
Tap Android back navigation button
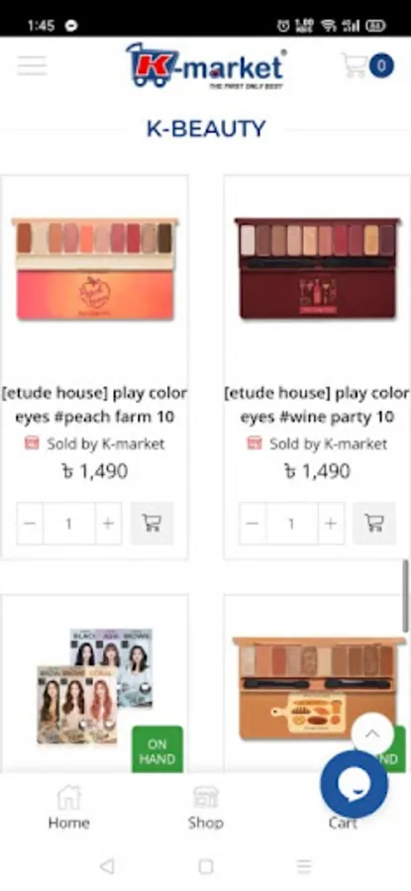click(106, 866)
